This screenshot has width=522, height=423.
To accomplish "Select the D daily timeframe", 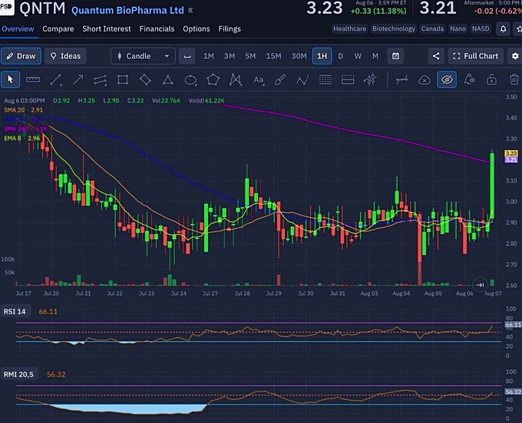I will (341, 56).
